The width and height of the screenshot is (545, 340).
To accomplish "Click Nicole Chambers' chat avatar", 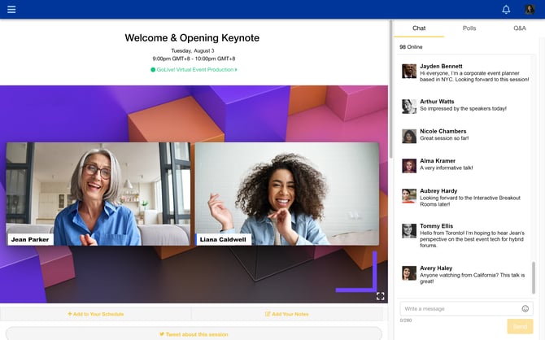I will click(x=409, y=136).
